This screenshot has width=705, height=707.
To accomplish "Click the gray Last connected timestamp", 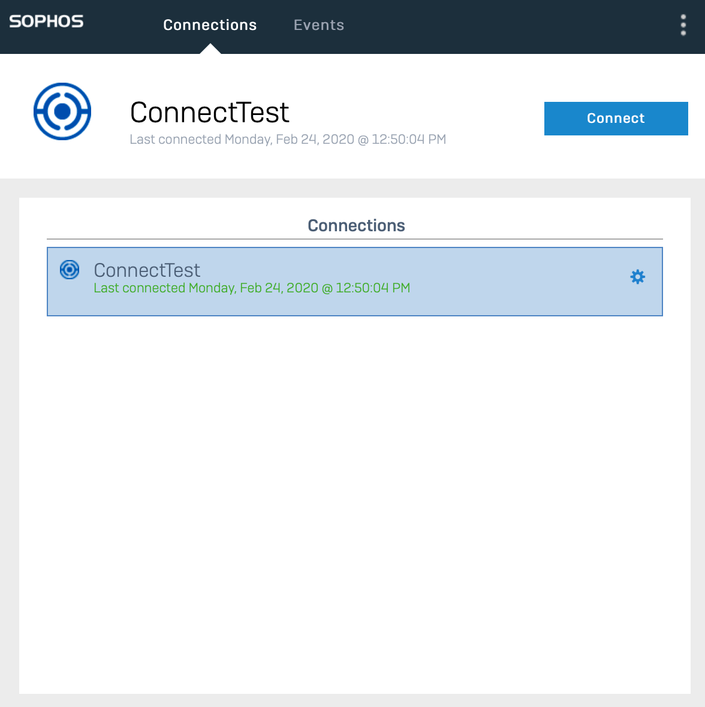I will click(x=288, y=140).
